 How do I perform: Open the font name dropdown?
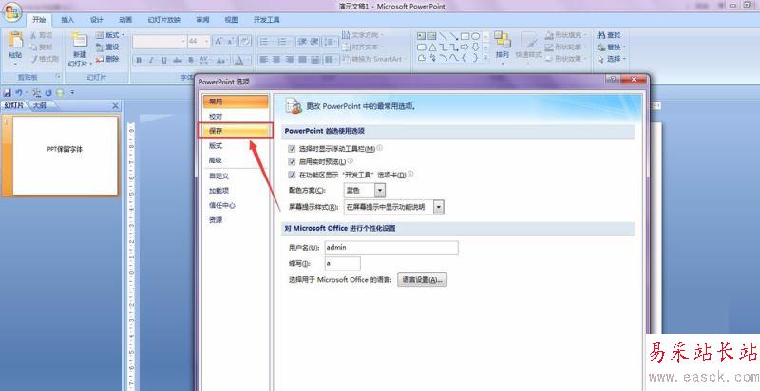click(x=183, y=42)
